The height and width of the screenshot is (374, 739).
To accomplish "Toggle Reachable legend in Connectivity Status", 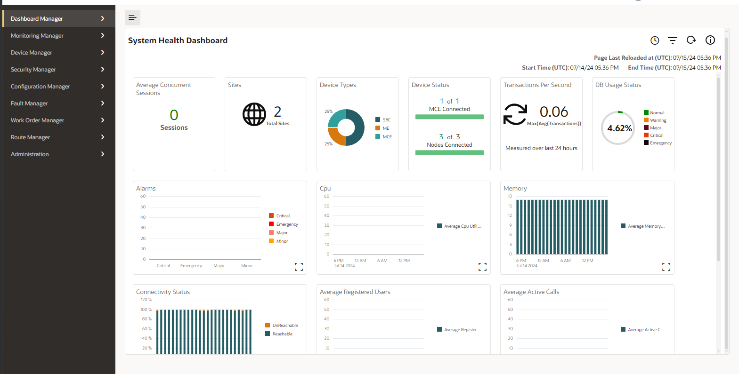I will click(279, 334).
